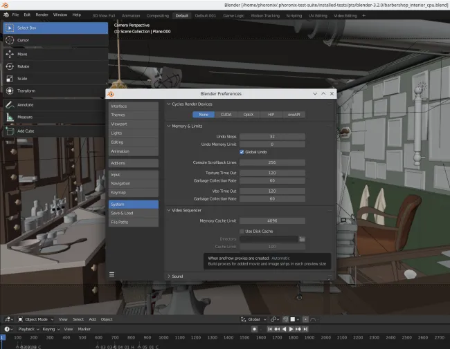The image size is (450, 349).
Task: Activate the Annotate tool
Action: (55, 105)
